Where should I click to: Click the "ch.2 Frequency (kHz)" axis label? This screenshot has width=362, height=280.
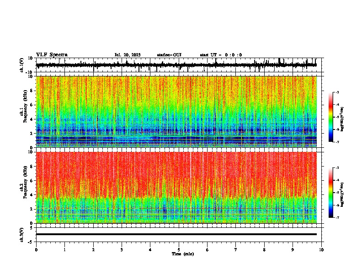click(x=24, y=182)
